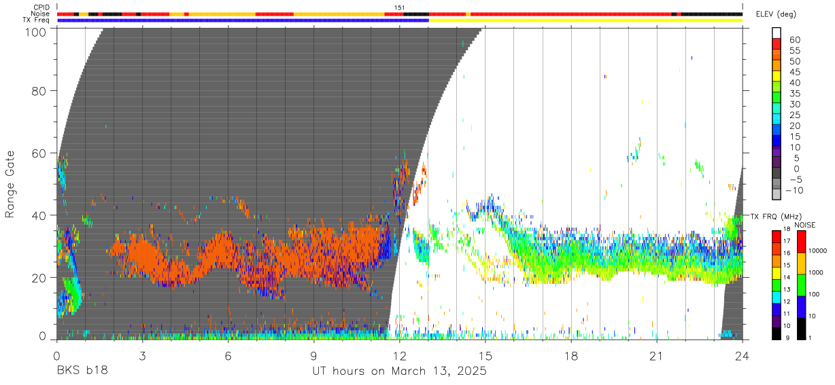Click the x-axis tick label '15'

pos(485,356)
